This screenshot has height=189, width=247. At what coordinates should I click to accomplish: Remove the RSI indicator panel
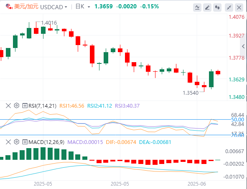tap(8, 106)
